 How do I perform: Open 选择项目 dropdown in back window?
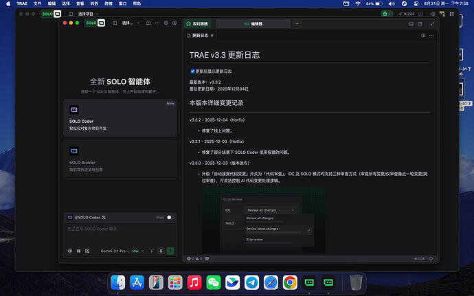point(88,14)
